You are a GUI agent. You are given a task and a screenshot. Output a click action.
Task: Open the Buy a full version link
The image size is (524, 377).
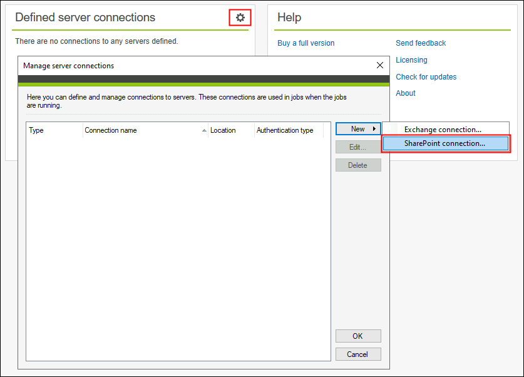[306, 43]
